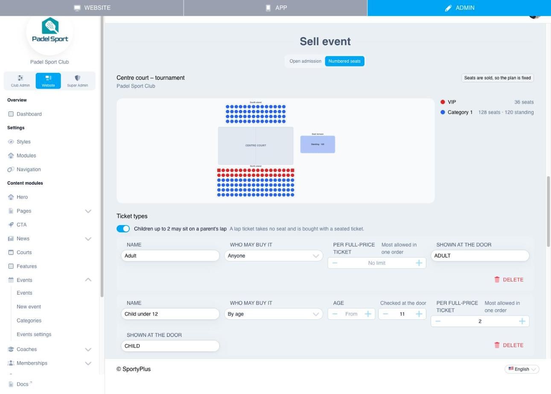Click the CTA rocket icon
The height and width of the screenshot is (394, 551).
11,225
